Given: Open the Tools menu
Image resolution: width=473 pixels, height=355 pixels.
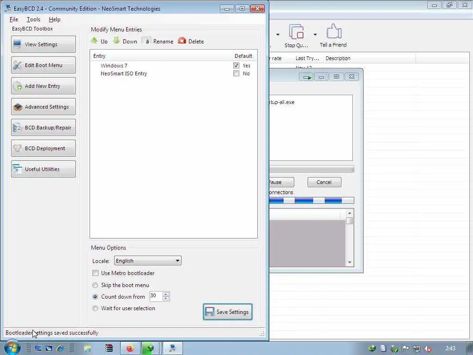Looking at the screenshot, I should [x=33, y=19].
